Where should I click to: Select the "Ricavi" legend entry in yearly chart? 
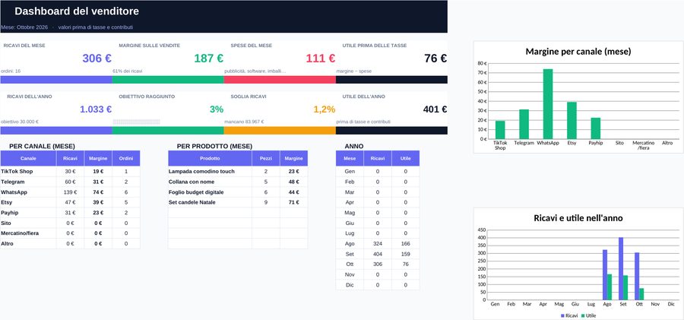[x=569, y=315]
